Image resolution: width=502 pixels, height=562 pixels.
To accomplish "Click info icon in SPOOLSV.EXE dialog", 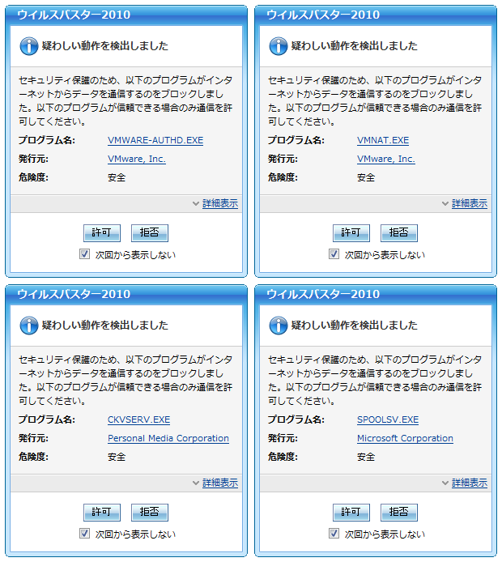I will pos(279,326).
